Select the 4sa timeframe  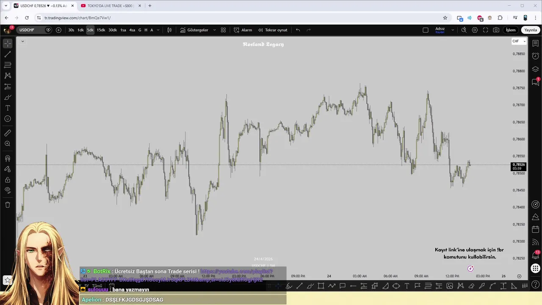pyautogui.click(x=132, y=30)
